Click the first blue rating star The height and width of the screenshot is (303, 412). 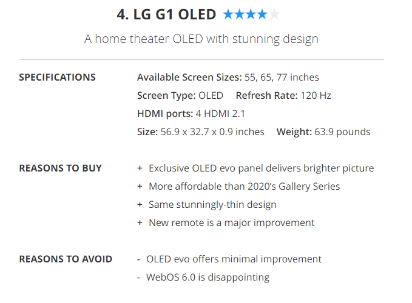[228, 14]
